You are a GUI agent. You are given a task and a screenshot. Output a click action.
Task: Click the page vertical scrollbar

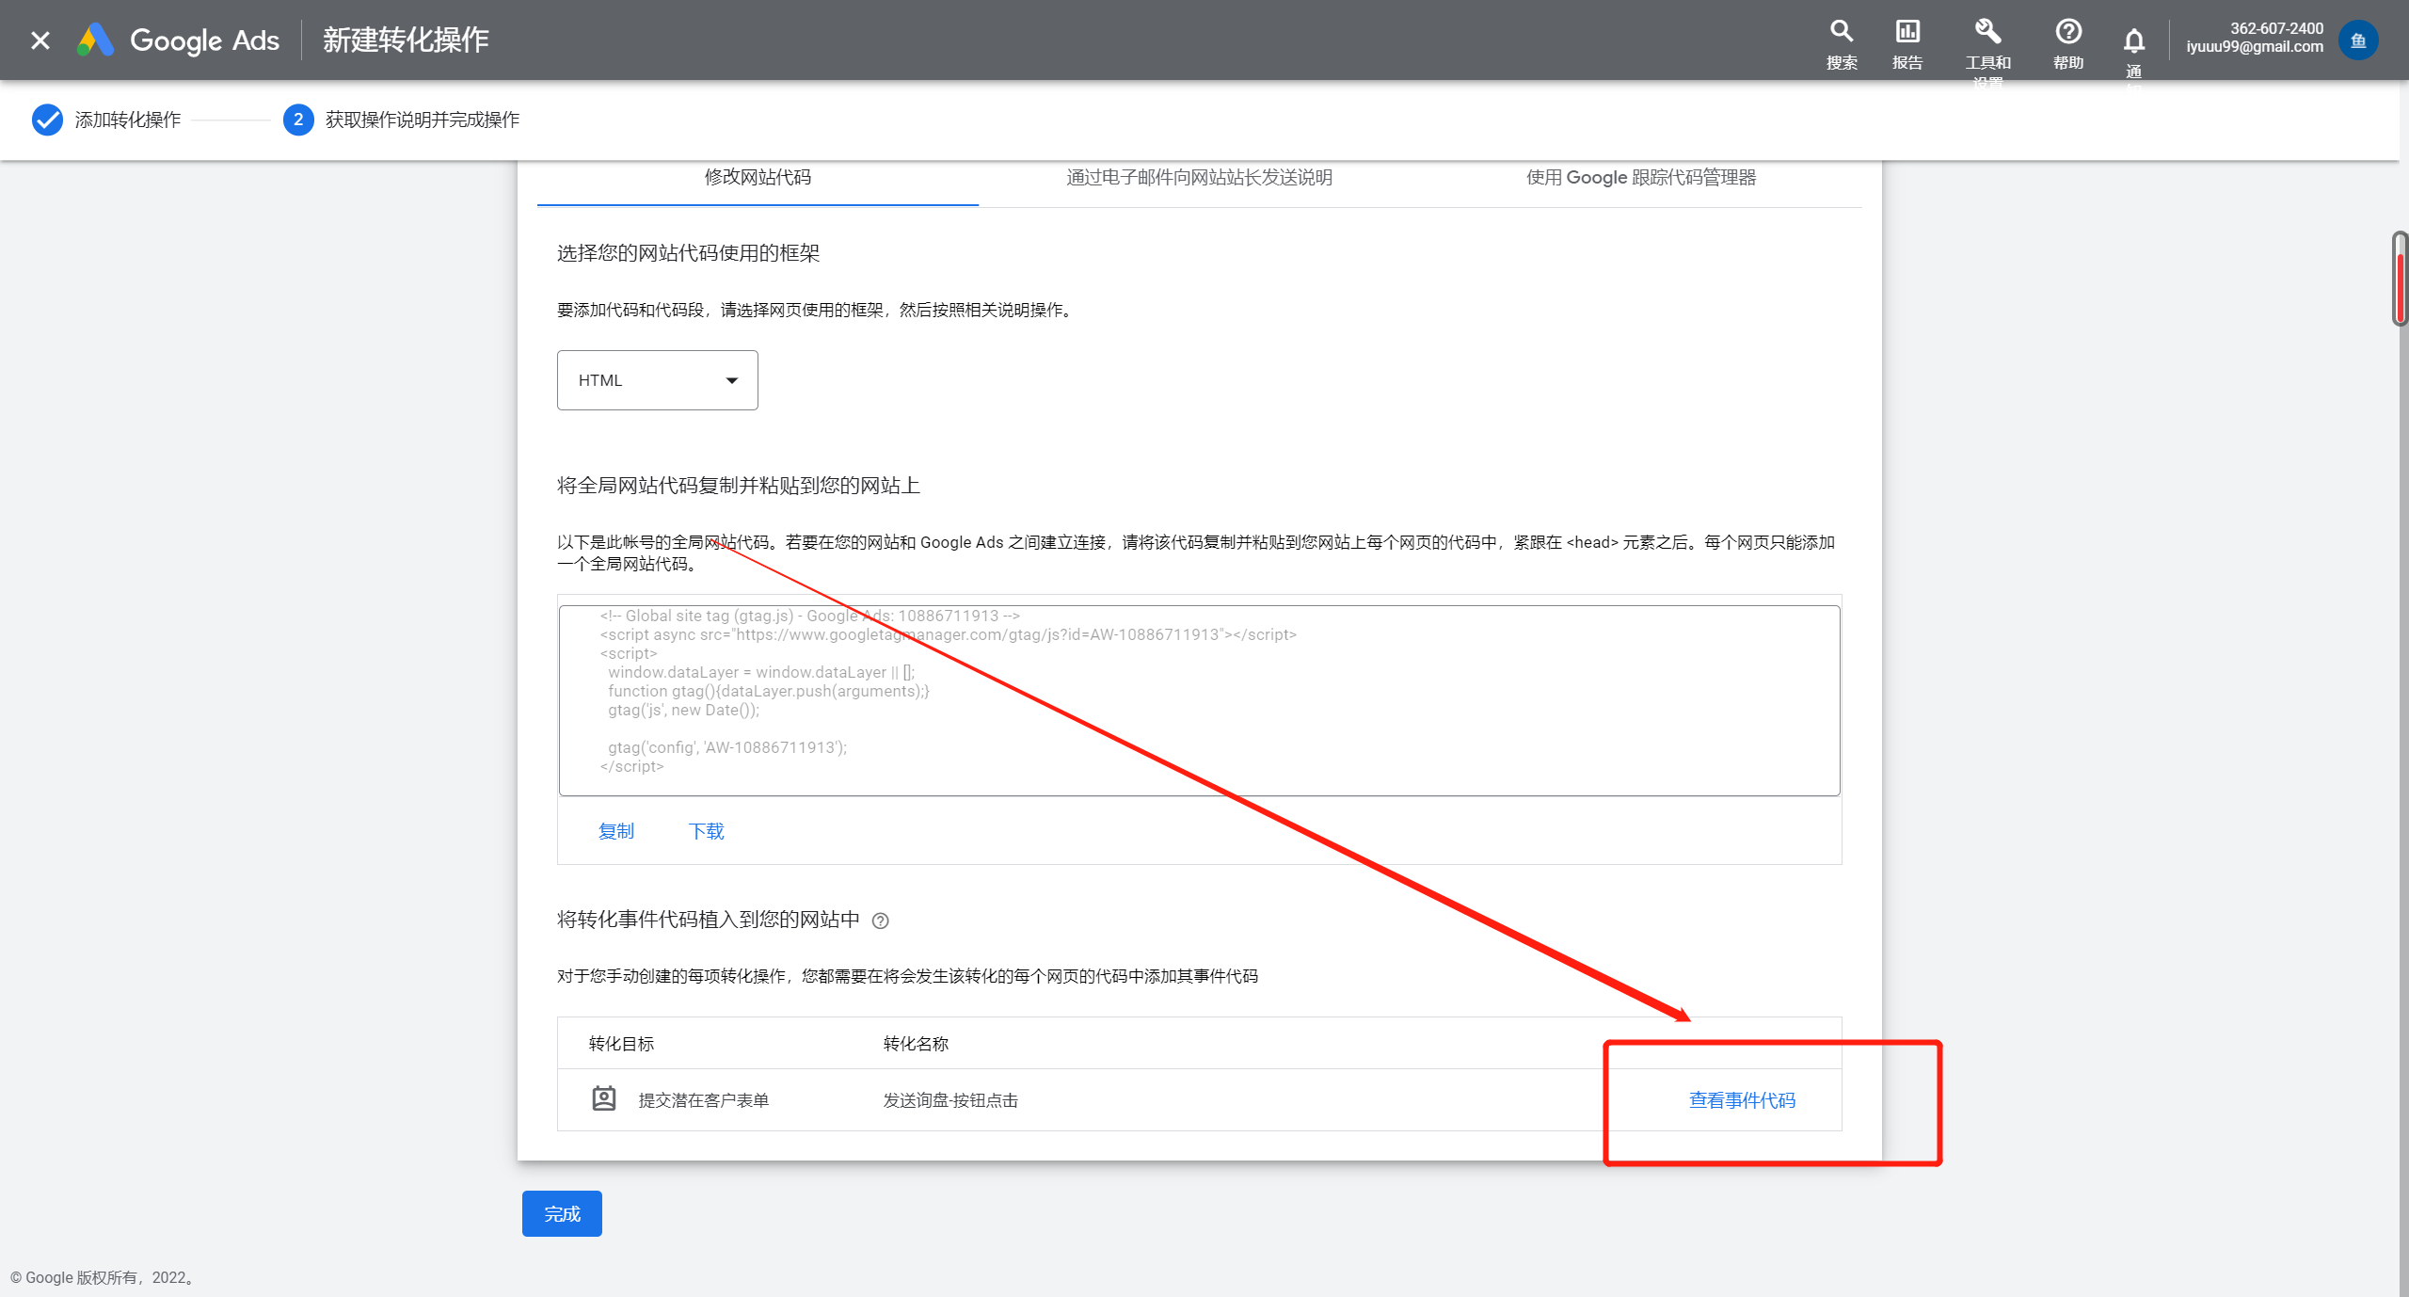pyautogui.click(x=2401, y=279)
